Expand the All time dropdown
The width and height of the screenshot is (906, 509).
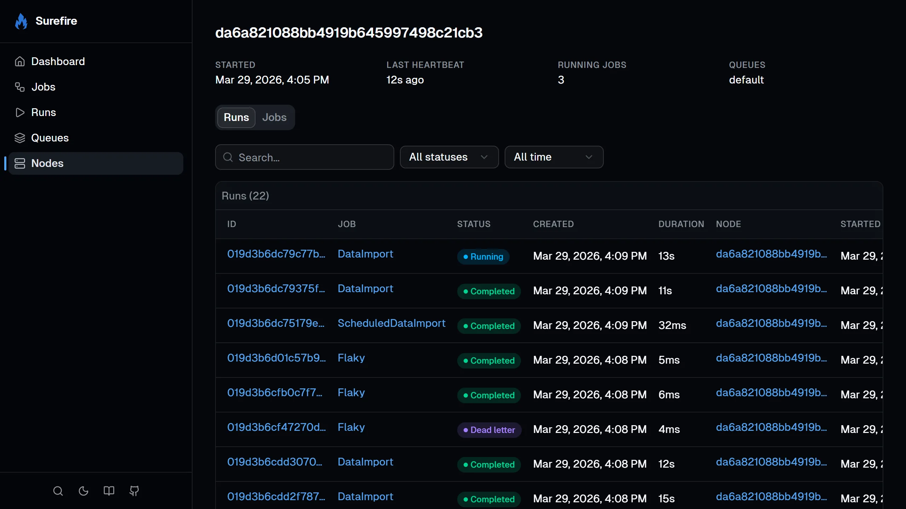(554, 157)
